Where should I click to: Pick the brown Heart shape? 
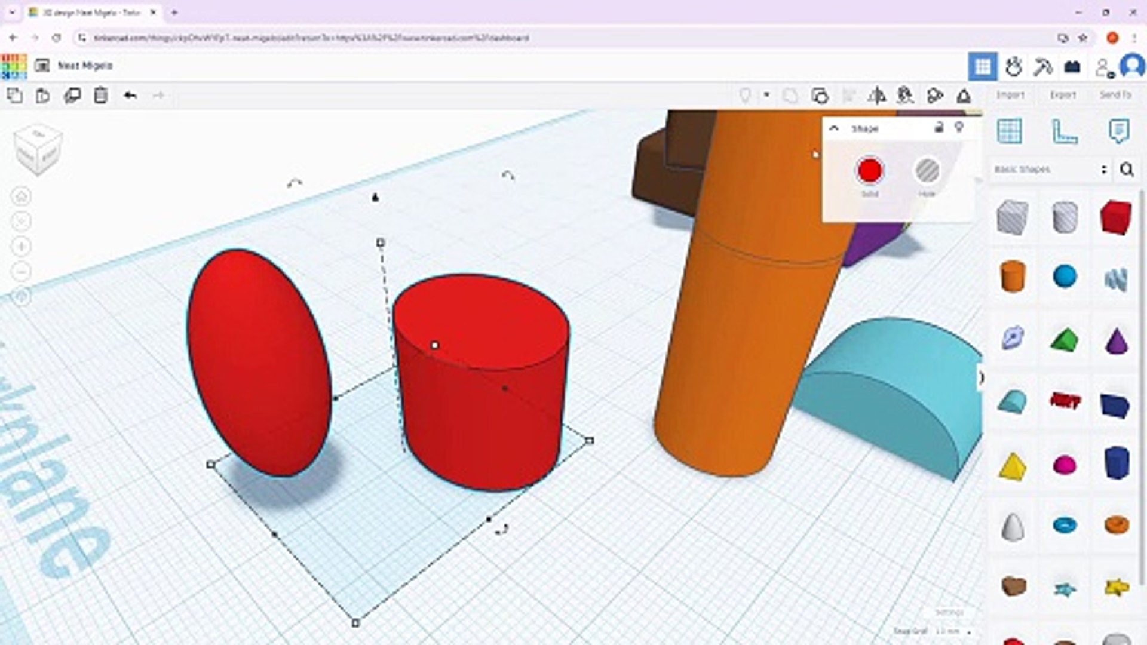(x=1013, y=586)
